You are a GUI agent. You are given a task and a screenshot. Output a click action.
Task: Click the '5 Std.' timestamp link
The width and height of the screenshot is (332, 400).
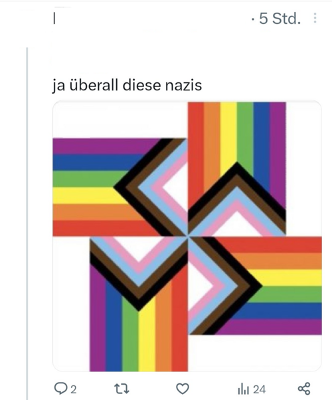pyautogui.click(x=280, y=19)
